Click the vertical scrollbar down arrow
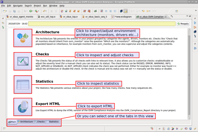Screen dimensions: 198x132 [x=189, y=118]
